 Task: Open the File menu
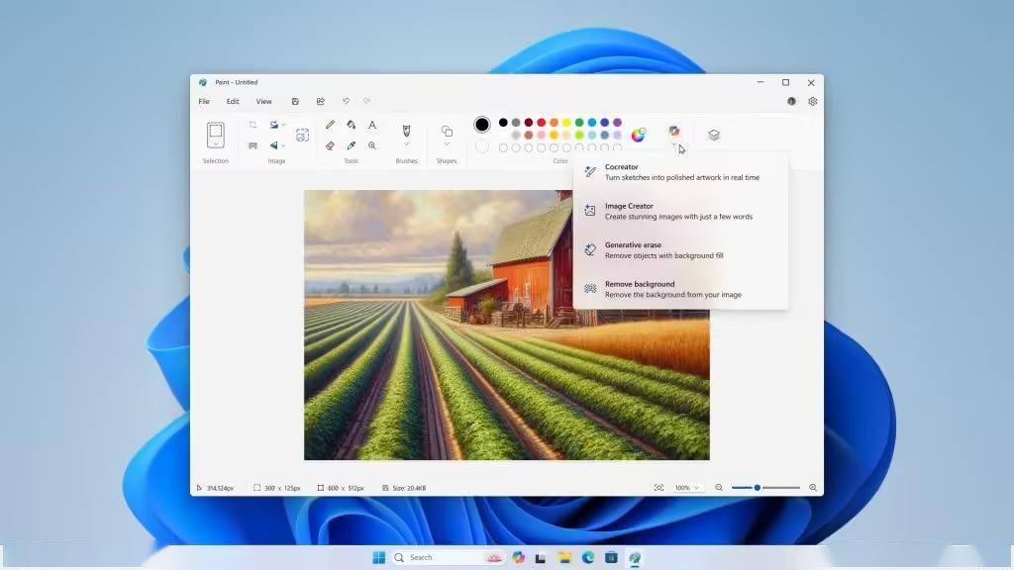203,101
